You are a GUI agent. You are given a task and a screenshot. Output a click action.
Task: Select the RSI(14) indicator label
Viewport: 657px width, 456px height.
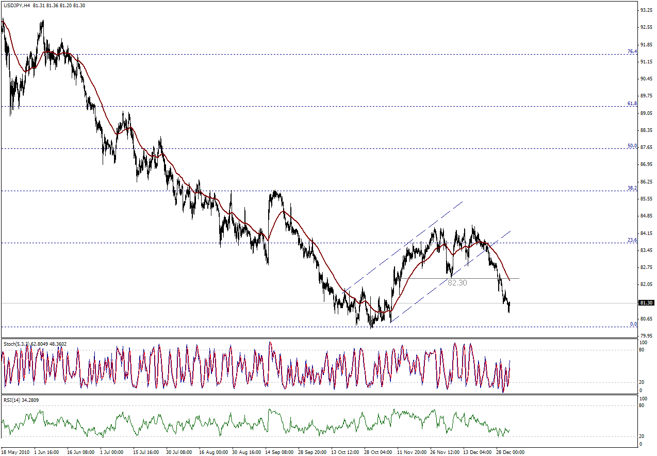[13, 400]
